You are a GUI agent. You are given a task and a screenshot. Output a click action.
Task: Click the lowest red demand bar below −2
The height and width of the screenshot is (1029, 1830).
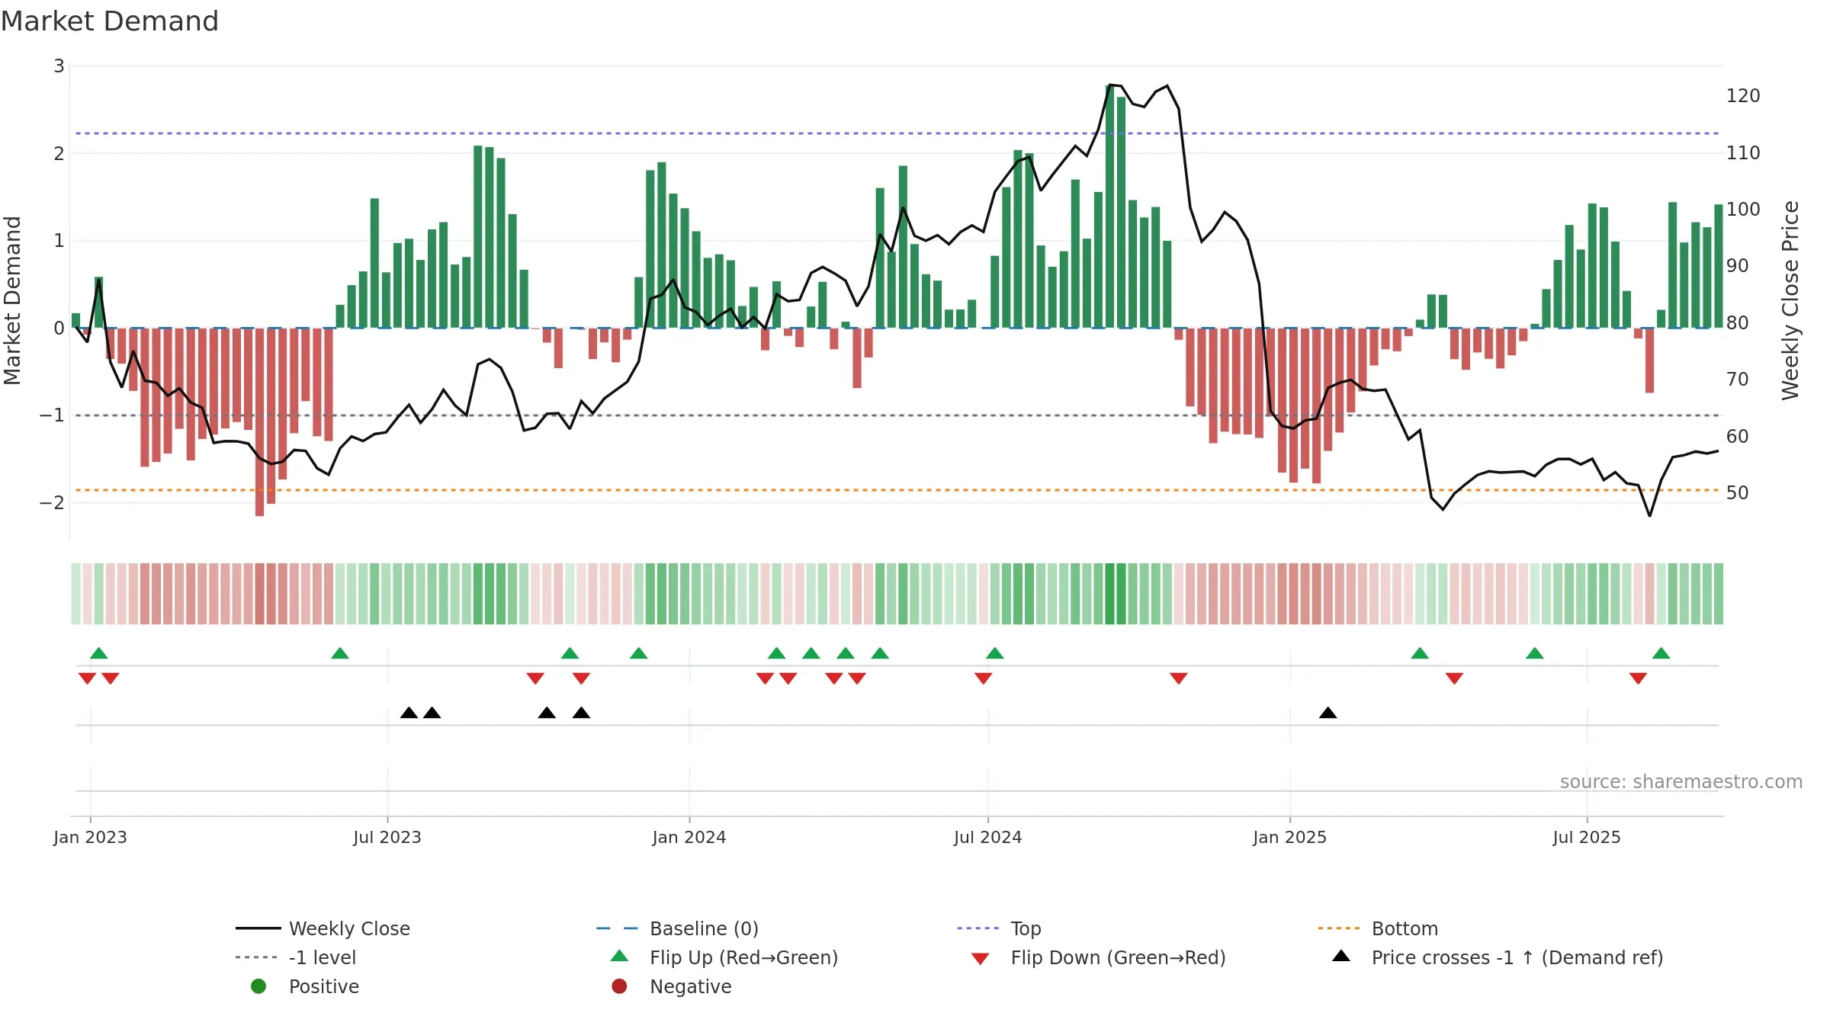click(x=260, y=422)
